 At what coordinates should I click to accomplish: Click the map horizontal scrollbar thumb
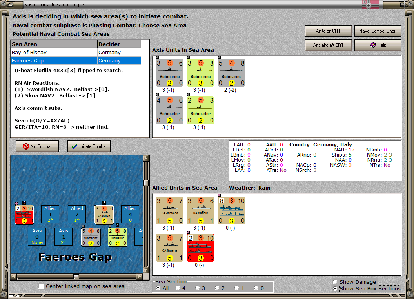point(76,277)
